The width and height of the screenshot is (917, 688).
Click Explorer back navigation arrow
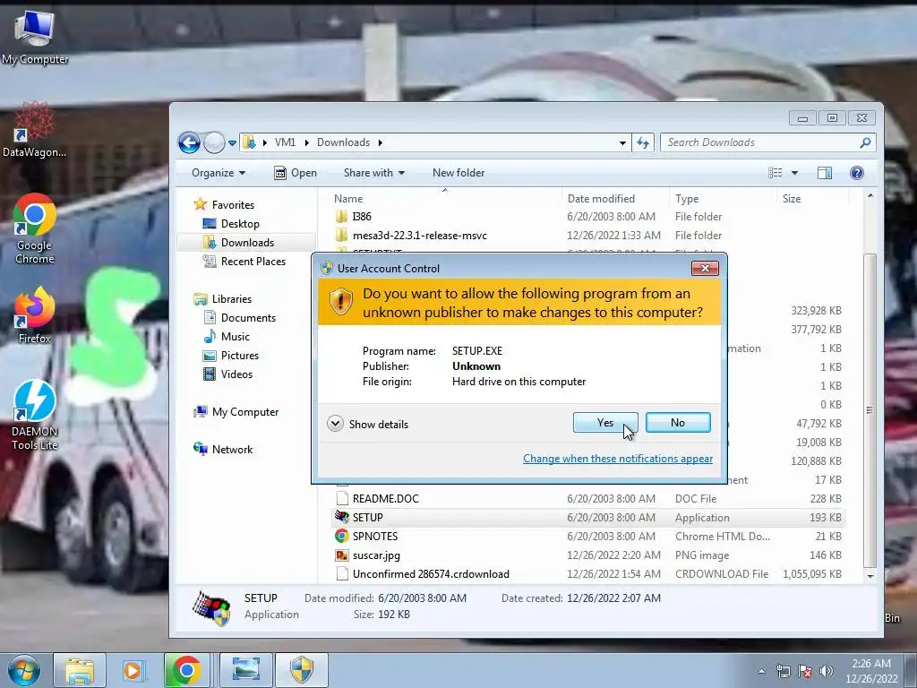[x=189, y=142]
